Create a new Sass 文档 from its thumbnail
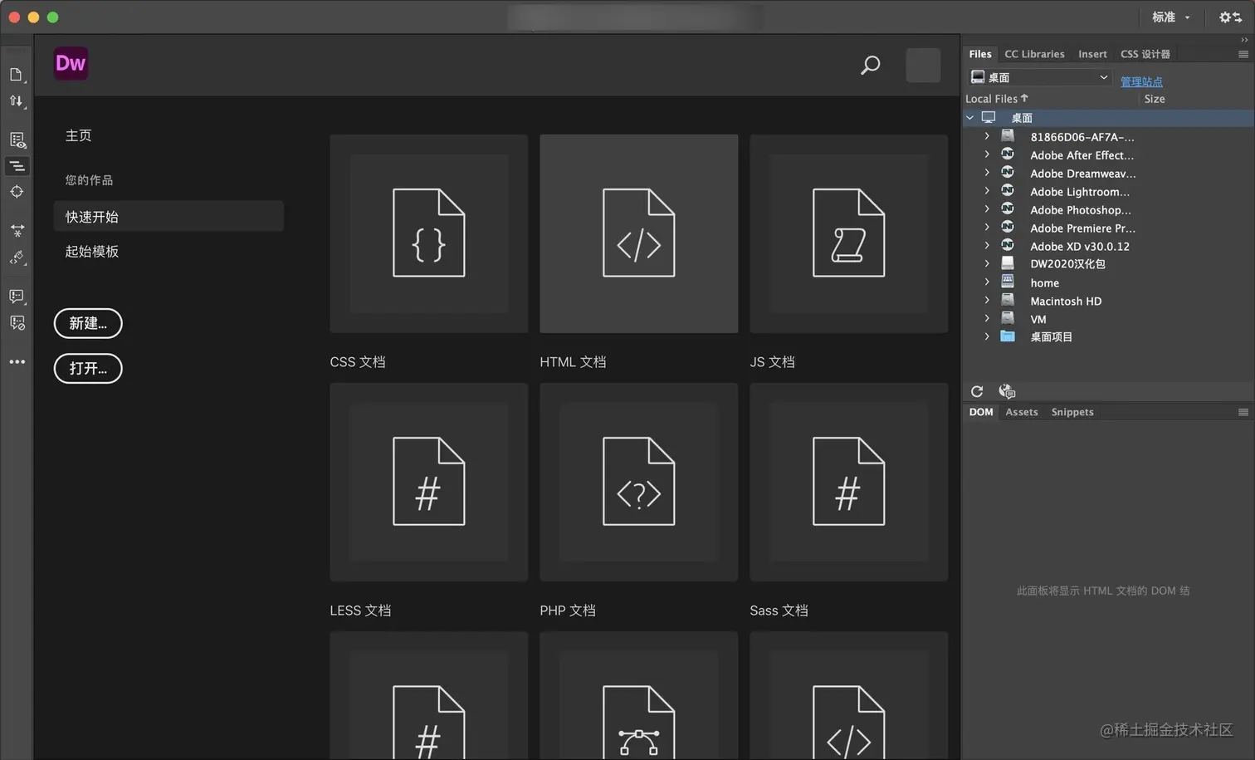The image size is (1255, 760). (849, 482)
